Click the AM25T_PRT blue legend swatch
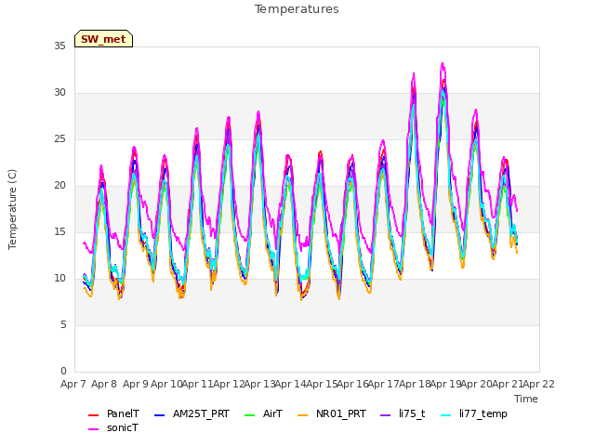The width and height of the screenshot is (595, 446). [159, 415]
